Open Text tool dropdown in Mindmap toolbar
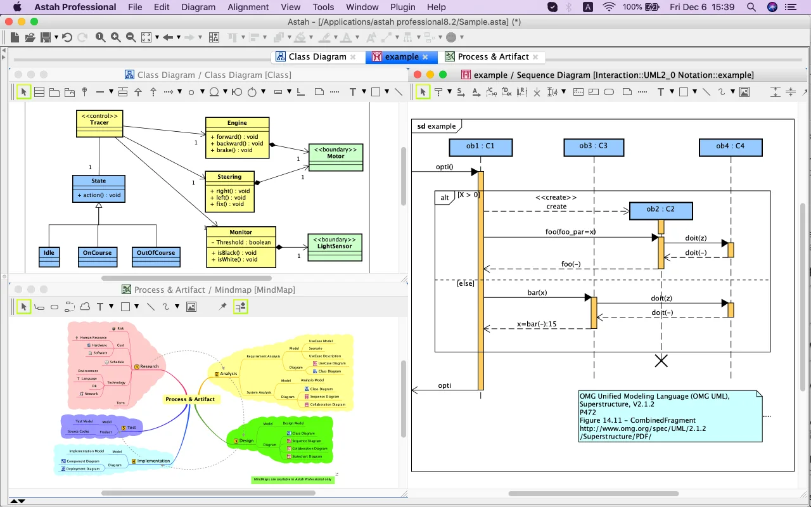This screenshot has height=507, width=811. [x=111, y=307]
